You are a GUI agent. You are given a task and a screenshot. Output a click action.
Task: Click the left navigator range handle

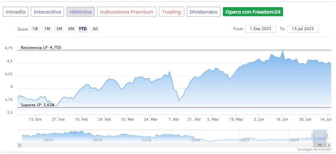tap(313, 136)
